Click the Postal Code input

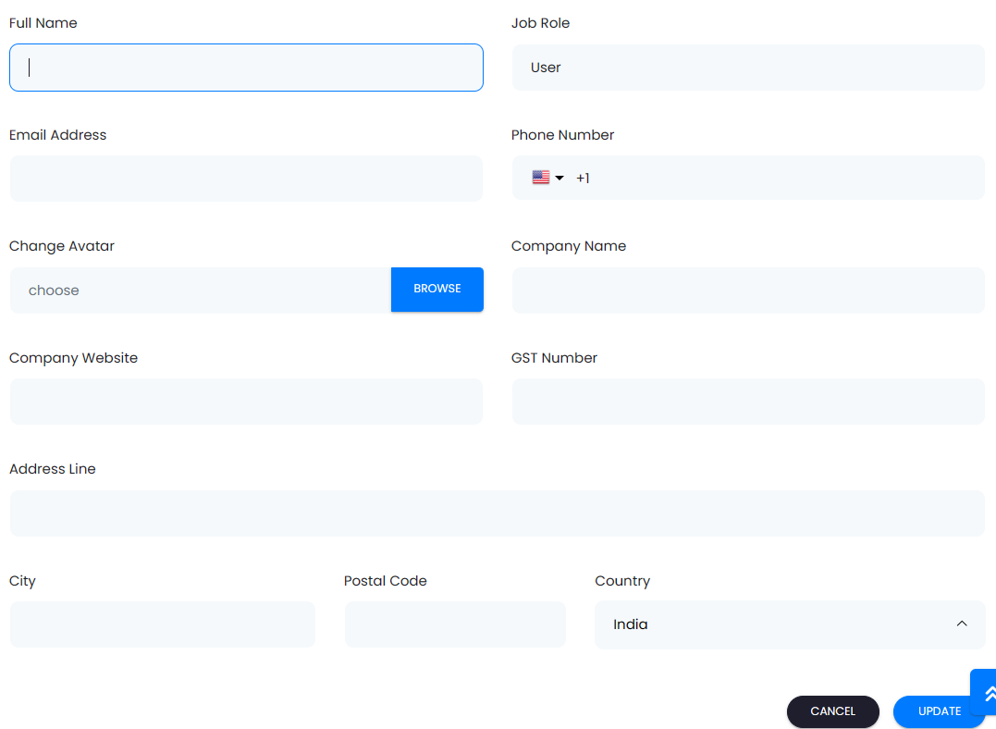tap(454, 624)
